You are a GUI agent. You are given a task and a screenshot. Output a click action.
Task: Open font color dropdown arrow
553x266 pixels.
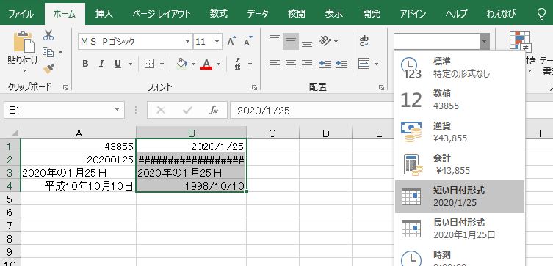(218, 64)
